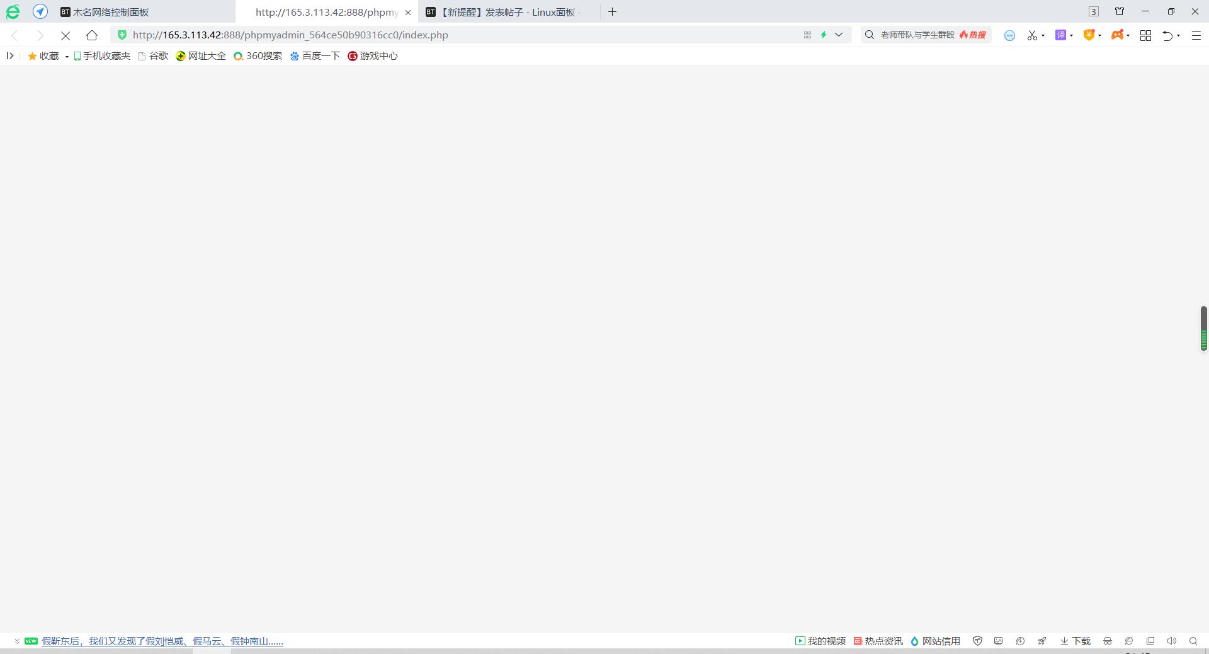Click the status bar zoom magnifier icon
Image resolution: width=1209 pixels, height=654 pixels.
(x=1193, y=641)
